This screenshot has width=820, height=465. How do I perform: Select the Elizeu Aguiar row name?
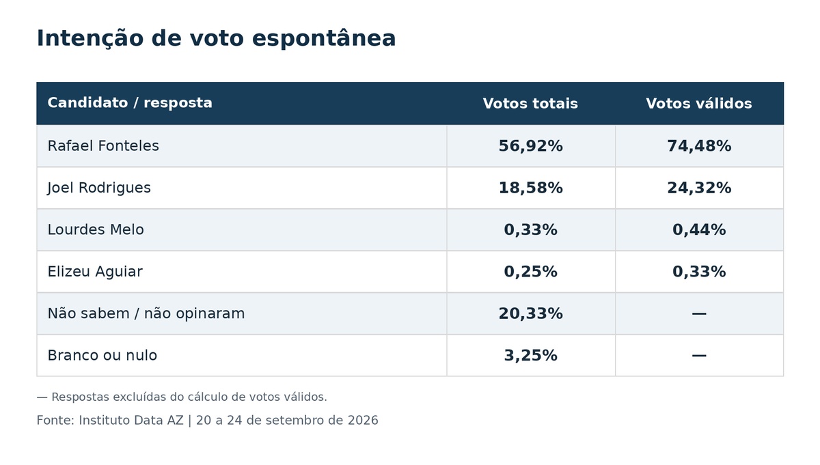[x=95, y=272]
